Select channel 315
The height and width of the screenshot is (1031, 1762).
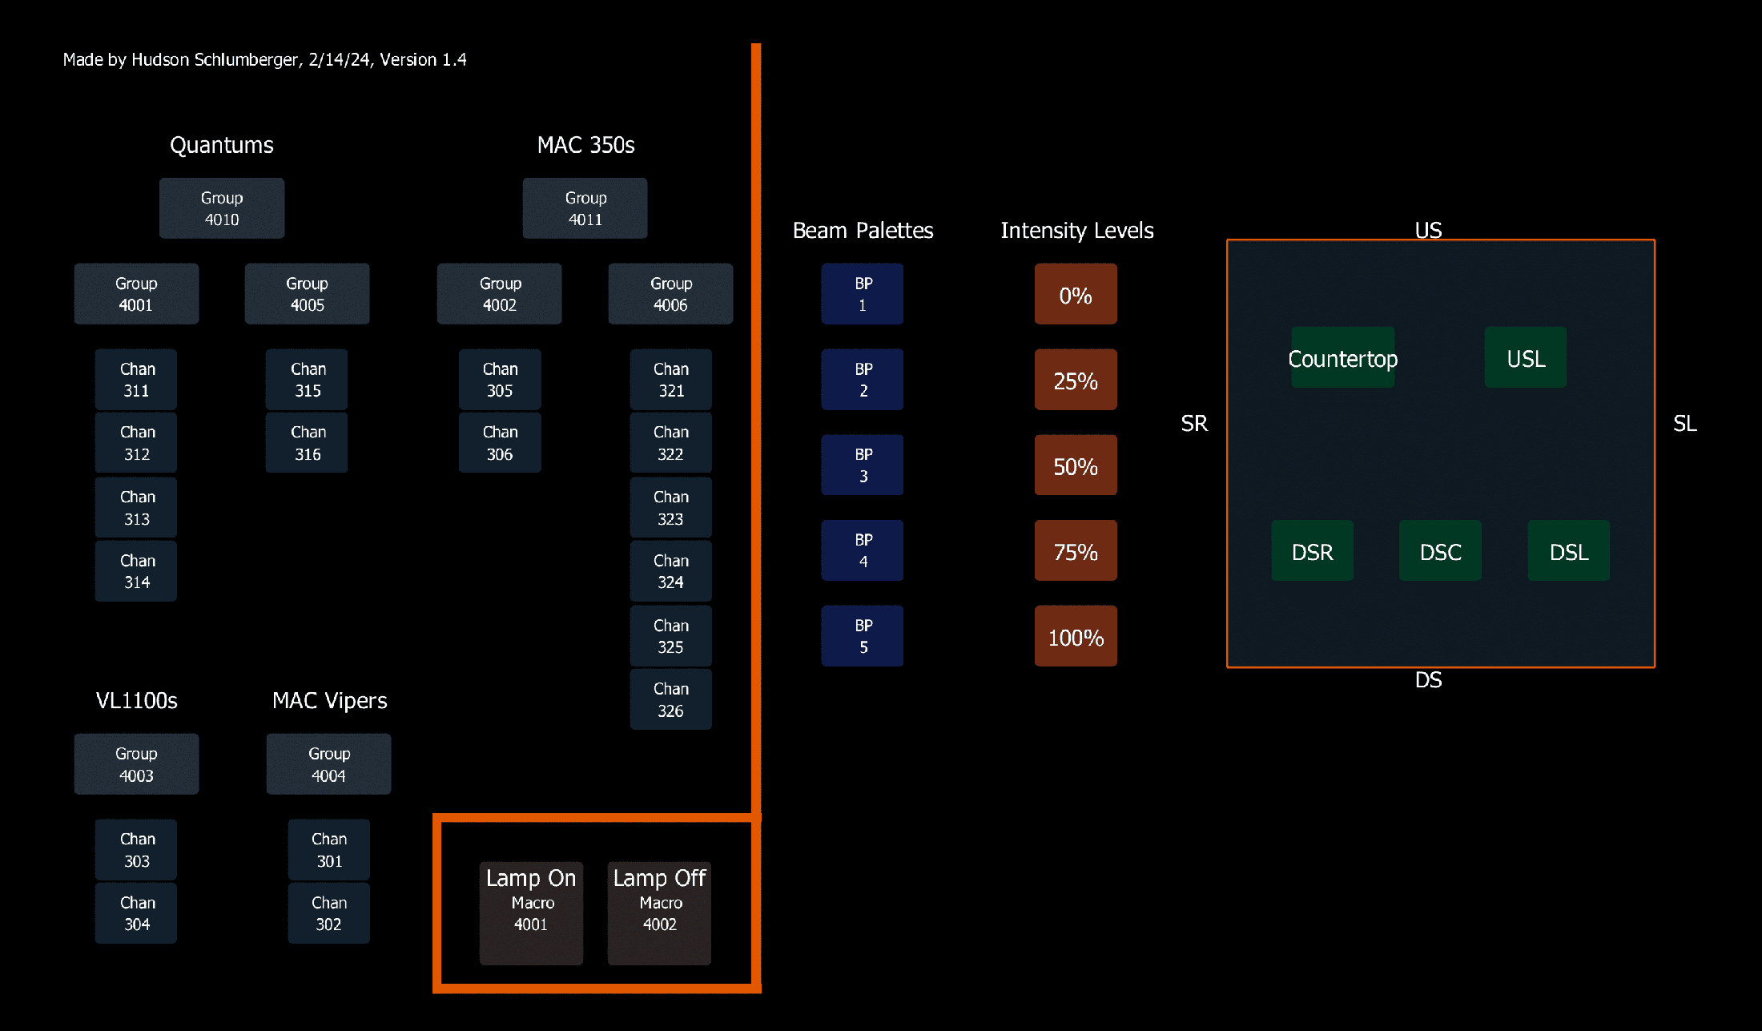[307, 380]
